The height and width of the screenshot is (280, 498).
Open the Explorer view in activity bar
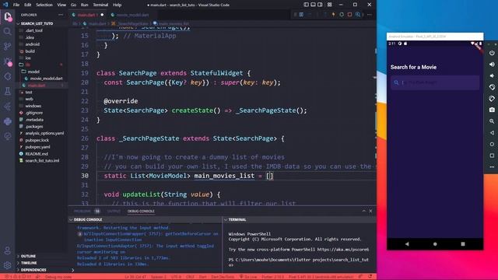(8, 16)
